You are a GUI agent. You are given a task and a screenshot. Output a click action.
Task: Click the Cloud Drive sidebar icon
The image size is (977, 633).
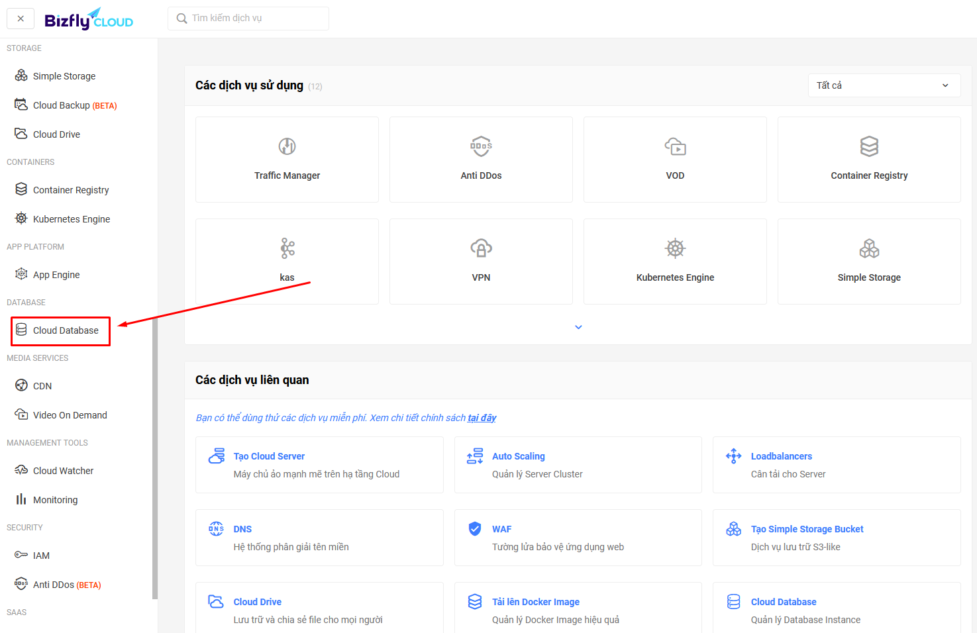[x=21, y=134]
